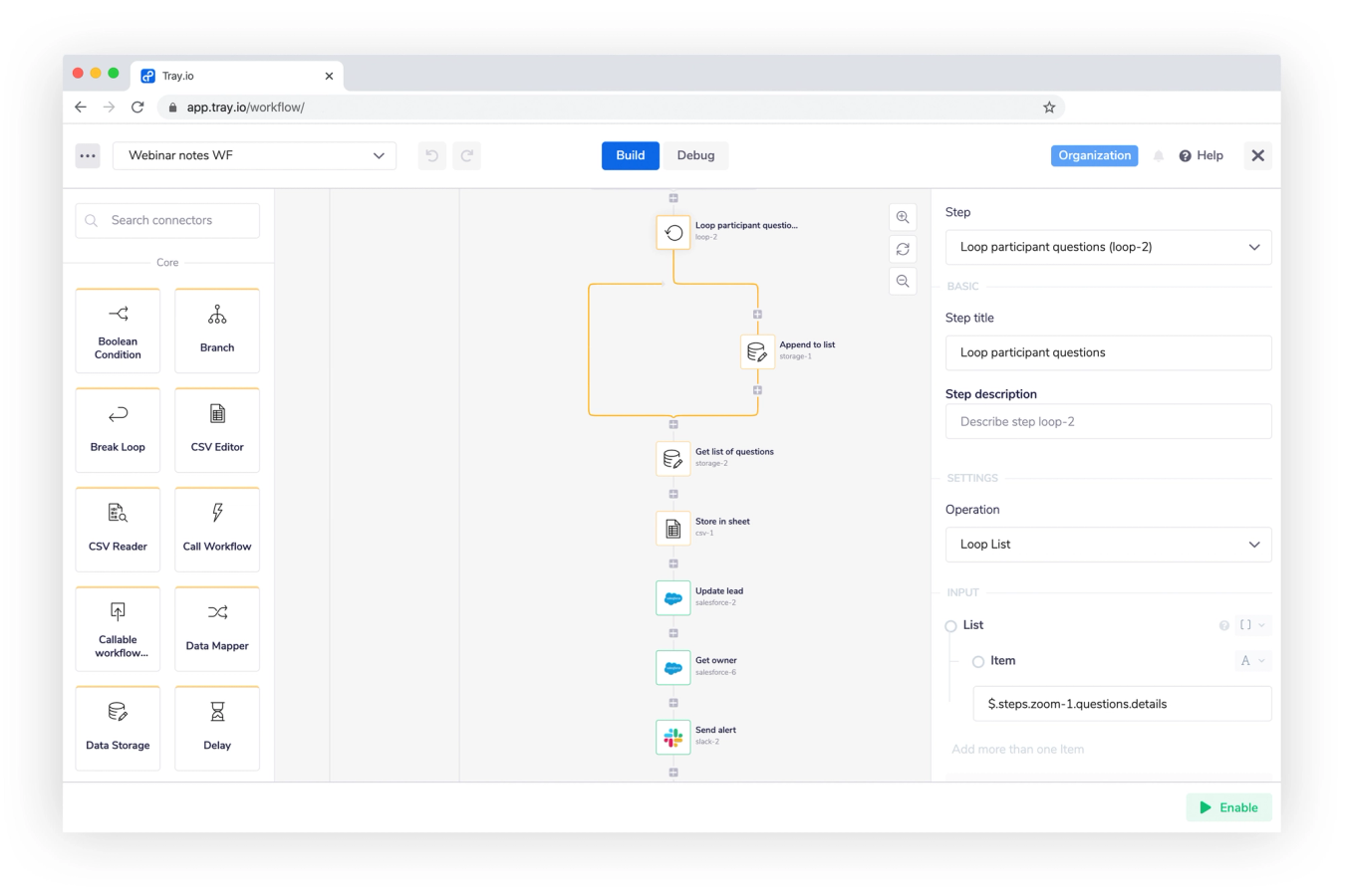Screen dimensions: 1345x896
Task: Show help for the List input
Action: click(x=1224, y=625)
